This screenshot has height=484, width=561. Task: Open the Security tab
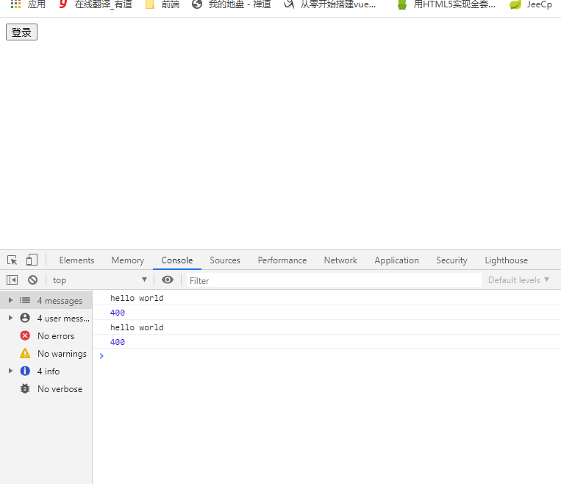click(451, 260)
